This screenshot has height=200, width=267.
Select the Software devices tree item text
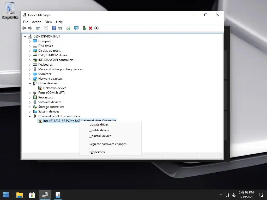tap(50, 102)
